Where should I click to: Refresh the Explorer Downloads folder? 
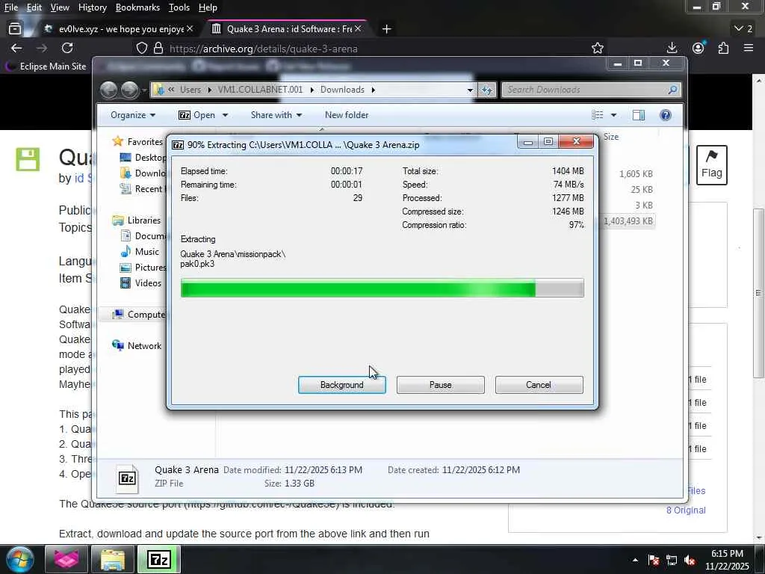pos(487,90)
